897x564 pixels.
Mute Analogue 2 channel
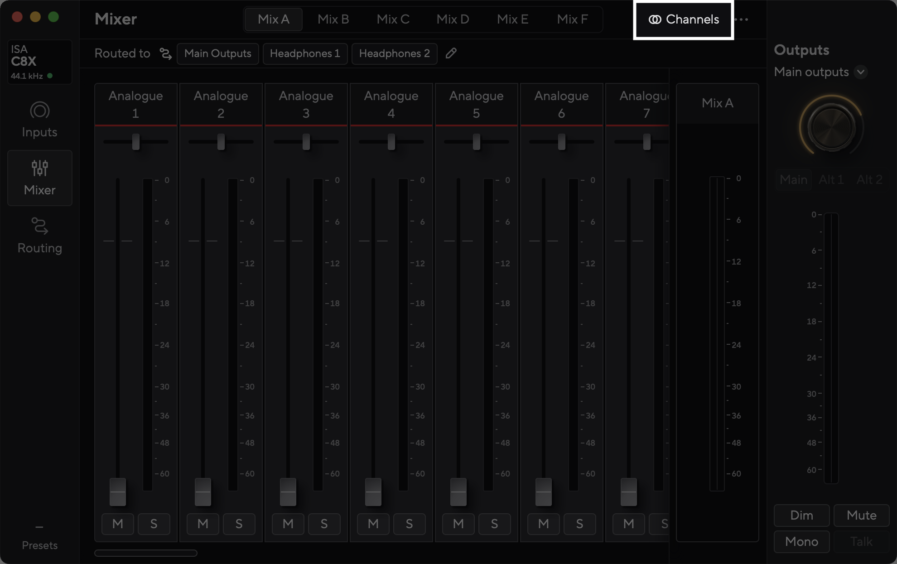[203, 524]
